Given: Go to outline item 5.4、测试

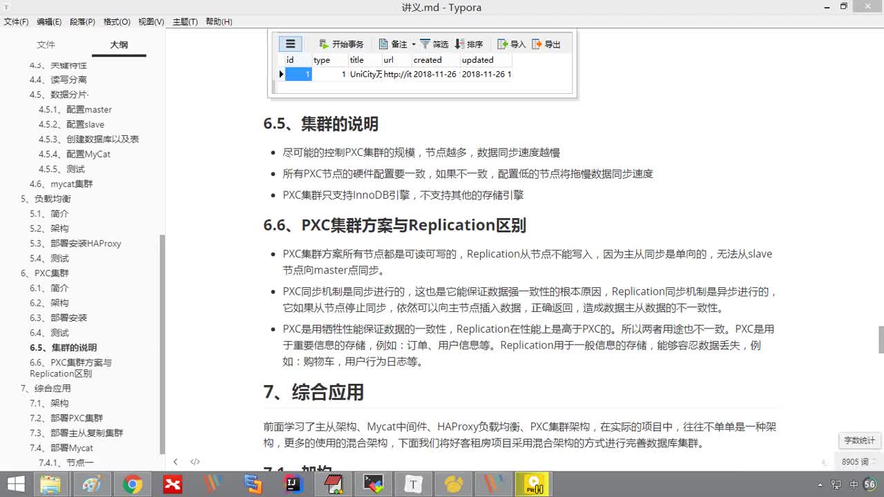Looking at the screenshot, I should (x=49, y=258).
